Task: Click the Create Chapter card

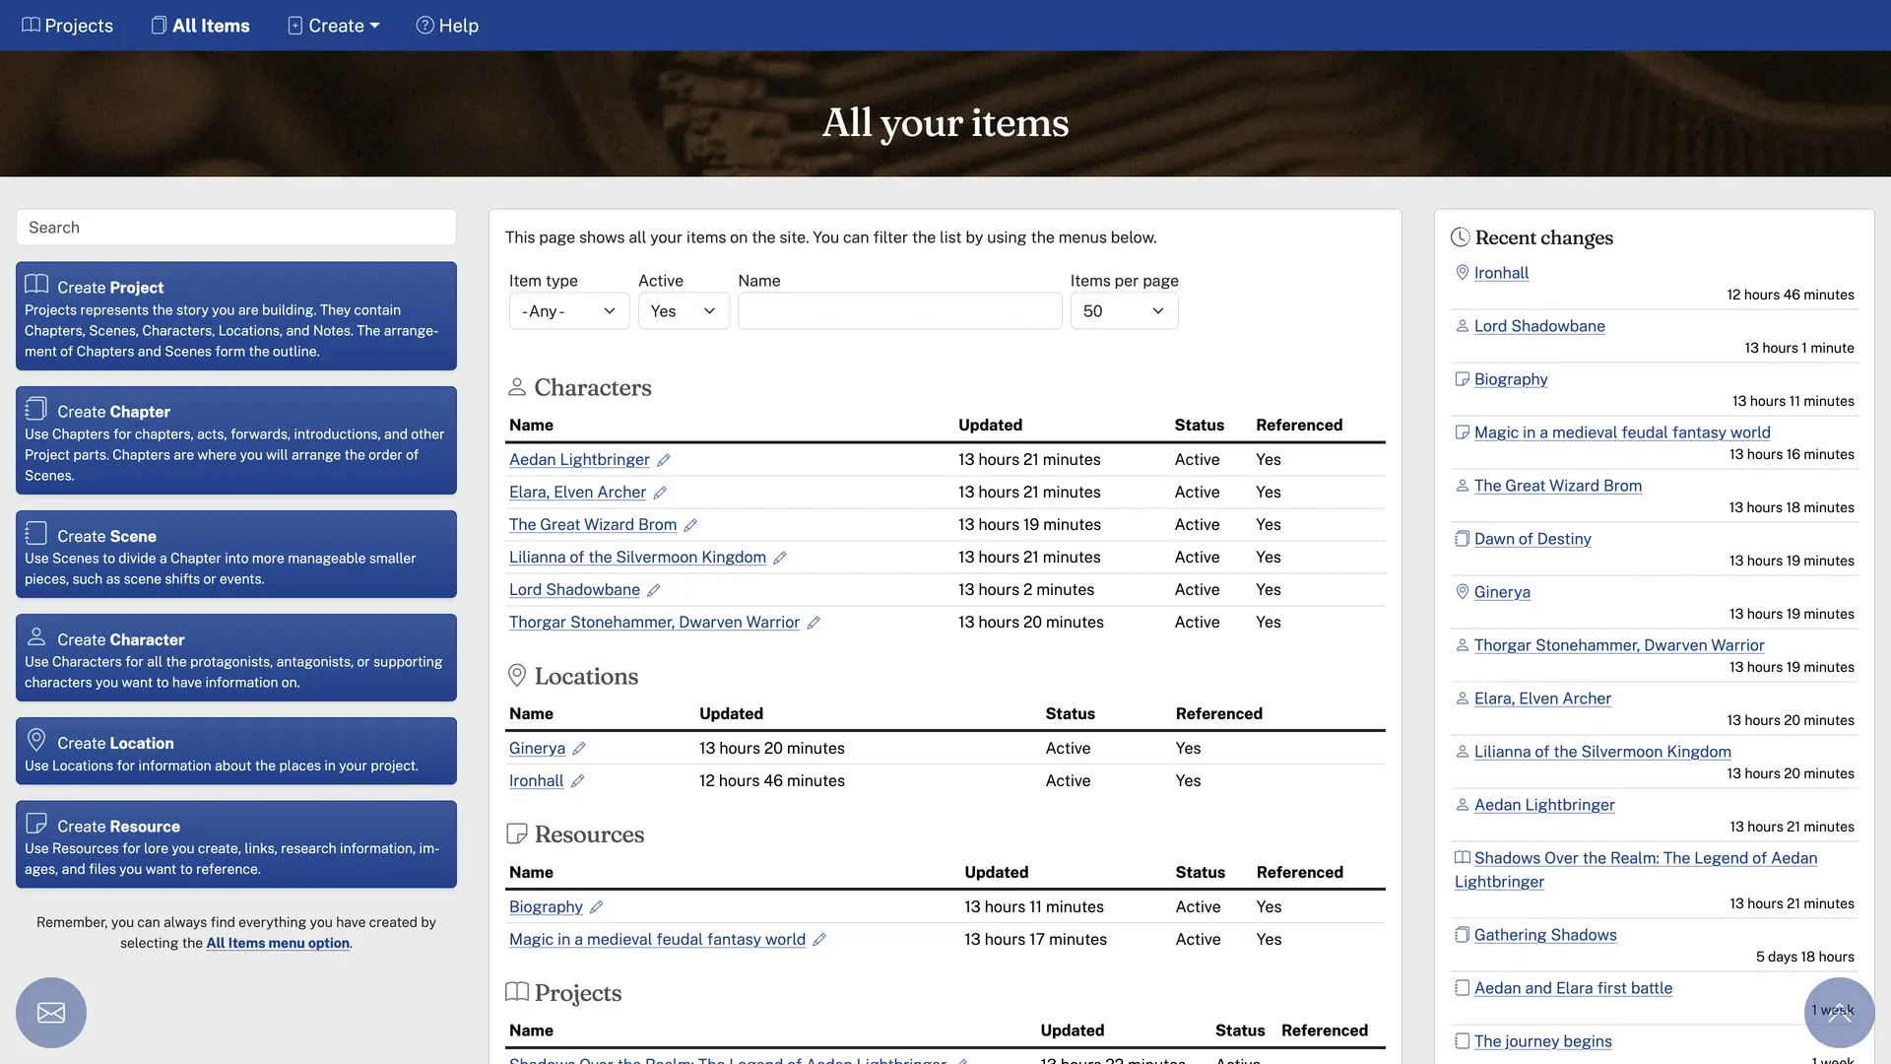Action: pyautogui.click(x=236, y=440)
